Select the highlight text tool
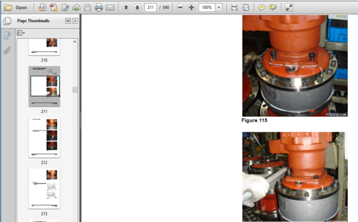The image size is (358, 222). [273, 8]
